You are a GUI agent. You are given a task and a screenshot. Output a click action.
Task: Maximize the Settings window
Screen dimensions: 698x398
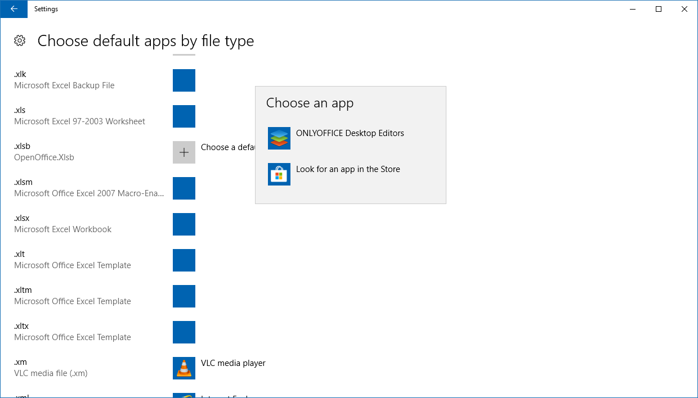coord(658,9)
